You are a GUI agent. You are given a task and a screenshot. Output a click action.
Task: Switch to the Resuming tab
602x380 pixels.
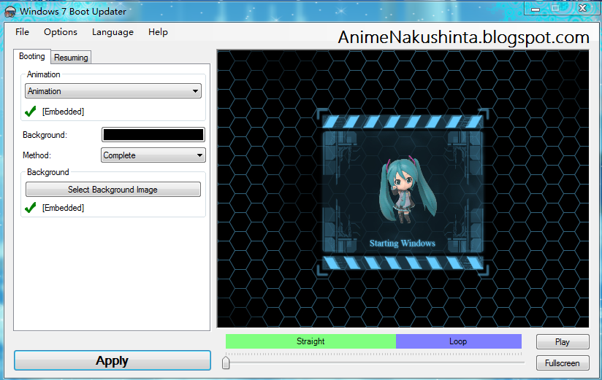pos(71,58)
